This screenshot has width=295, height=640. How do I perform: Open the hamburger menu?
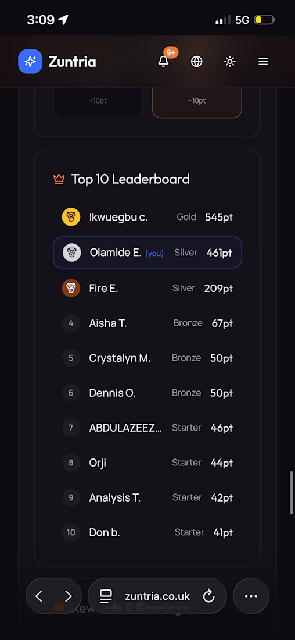263,62
